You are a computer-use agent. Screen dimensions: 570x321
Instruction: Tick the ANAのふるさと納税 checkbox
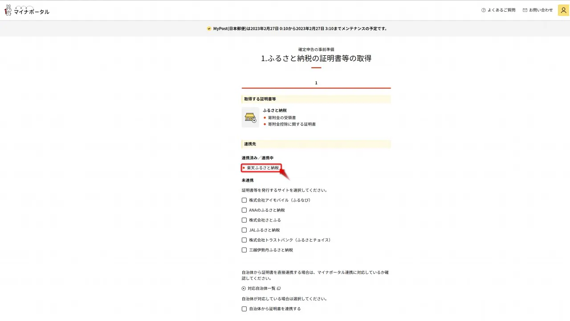click(244, 210)
